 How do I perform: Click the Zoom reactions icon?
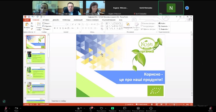click(101, 108)
